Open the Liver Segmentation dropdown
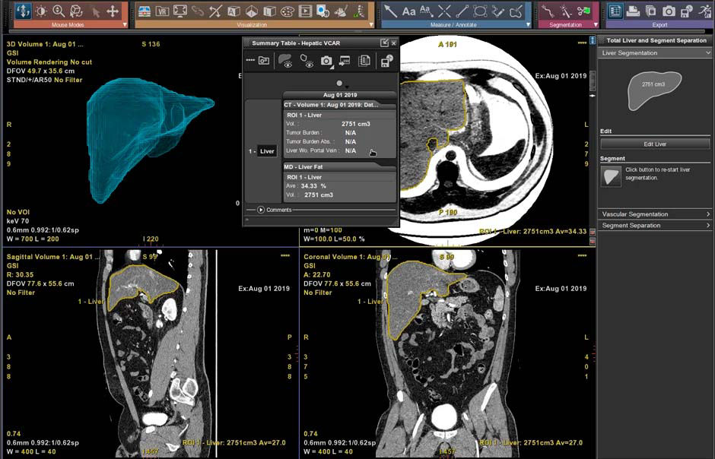 708,53
